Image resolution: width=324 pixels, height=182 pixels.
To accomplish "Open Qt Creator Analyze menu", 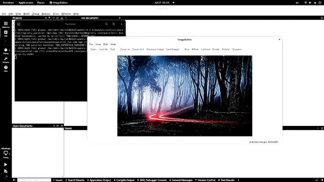I will click(x=46, y=14).
